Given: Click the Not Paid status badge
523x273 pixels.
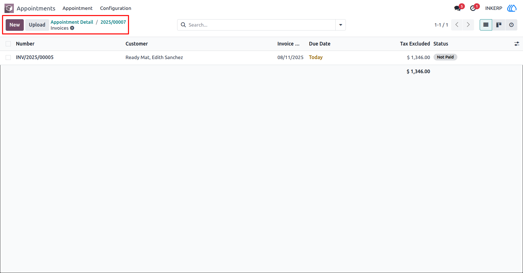Looking at the screenshot, I should 445,57.
